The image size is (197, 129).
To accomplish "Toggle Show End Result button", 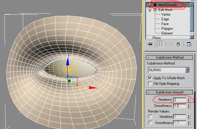I will 161,44.
